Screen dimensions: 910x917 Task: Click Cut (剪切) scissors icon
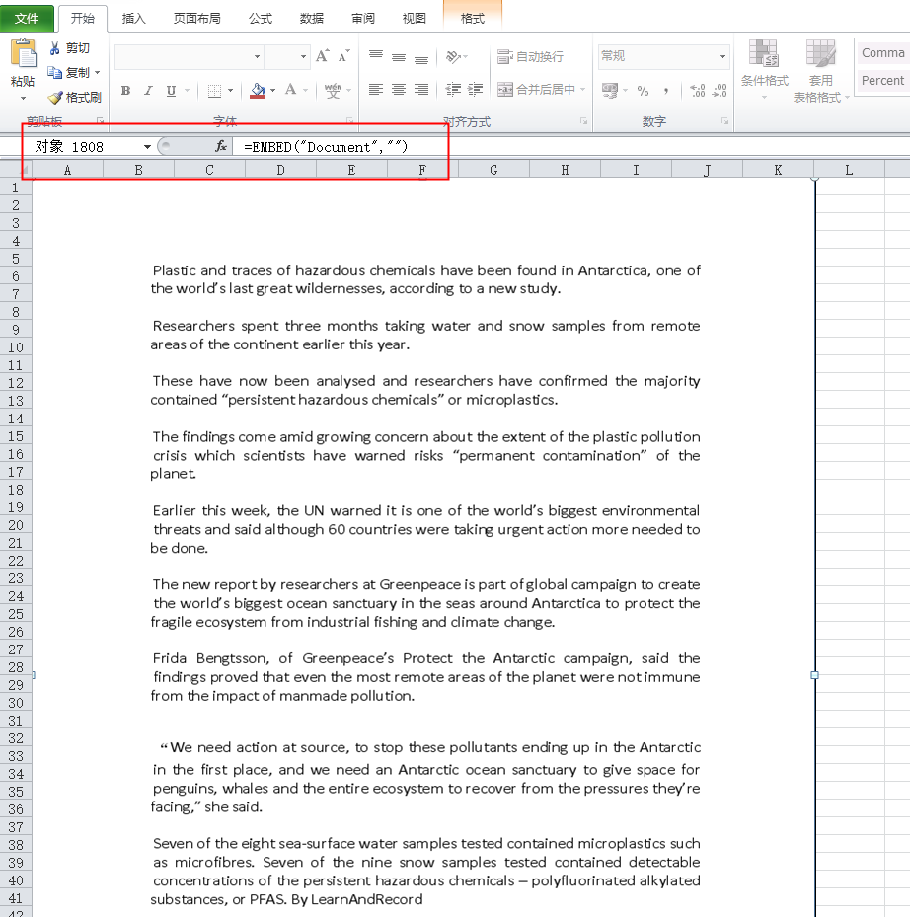point(54,48)
